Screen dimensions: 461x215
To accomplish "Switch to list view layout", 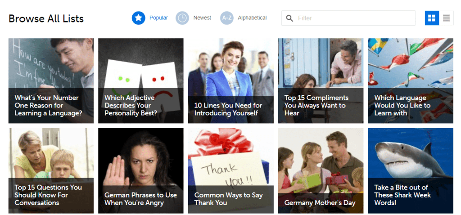I will [446, 18].
